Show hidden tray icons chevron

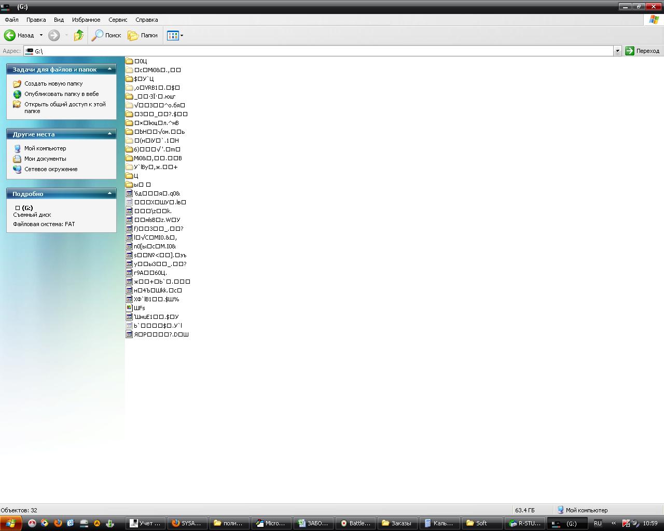click(614, 523)
